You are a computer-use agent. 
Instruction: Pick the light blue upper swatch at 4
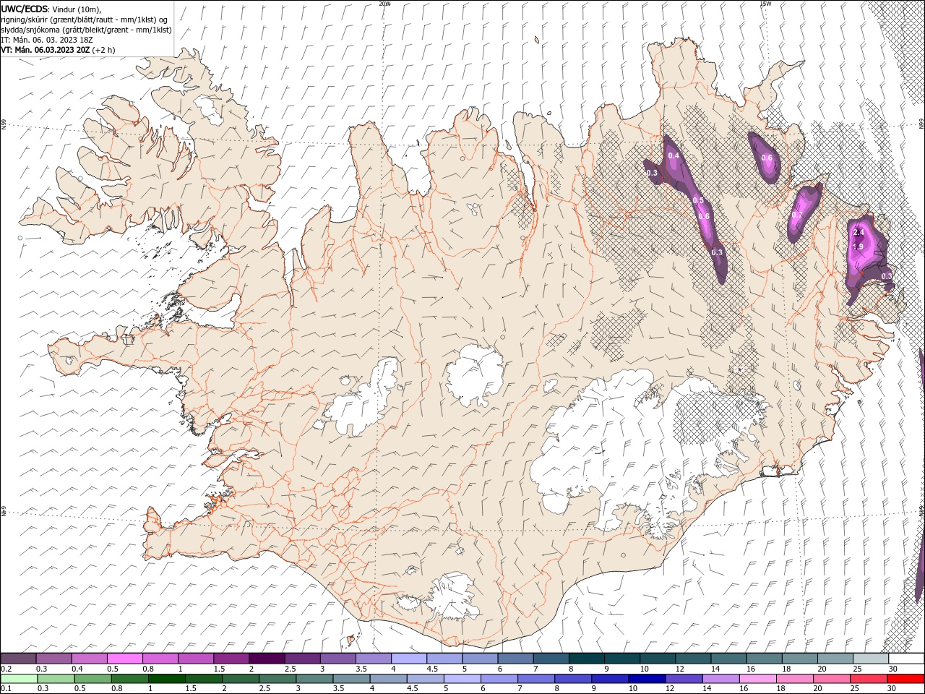(x=408, y=659)
